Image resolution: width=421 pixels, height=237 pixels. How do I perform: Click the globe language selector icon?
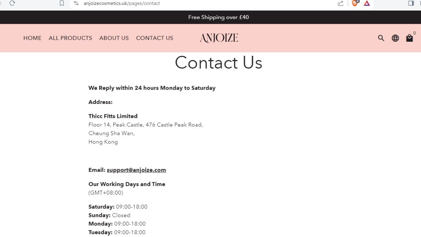pyautogui.click(x=395, y=38)
